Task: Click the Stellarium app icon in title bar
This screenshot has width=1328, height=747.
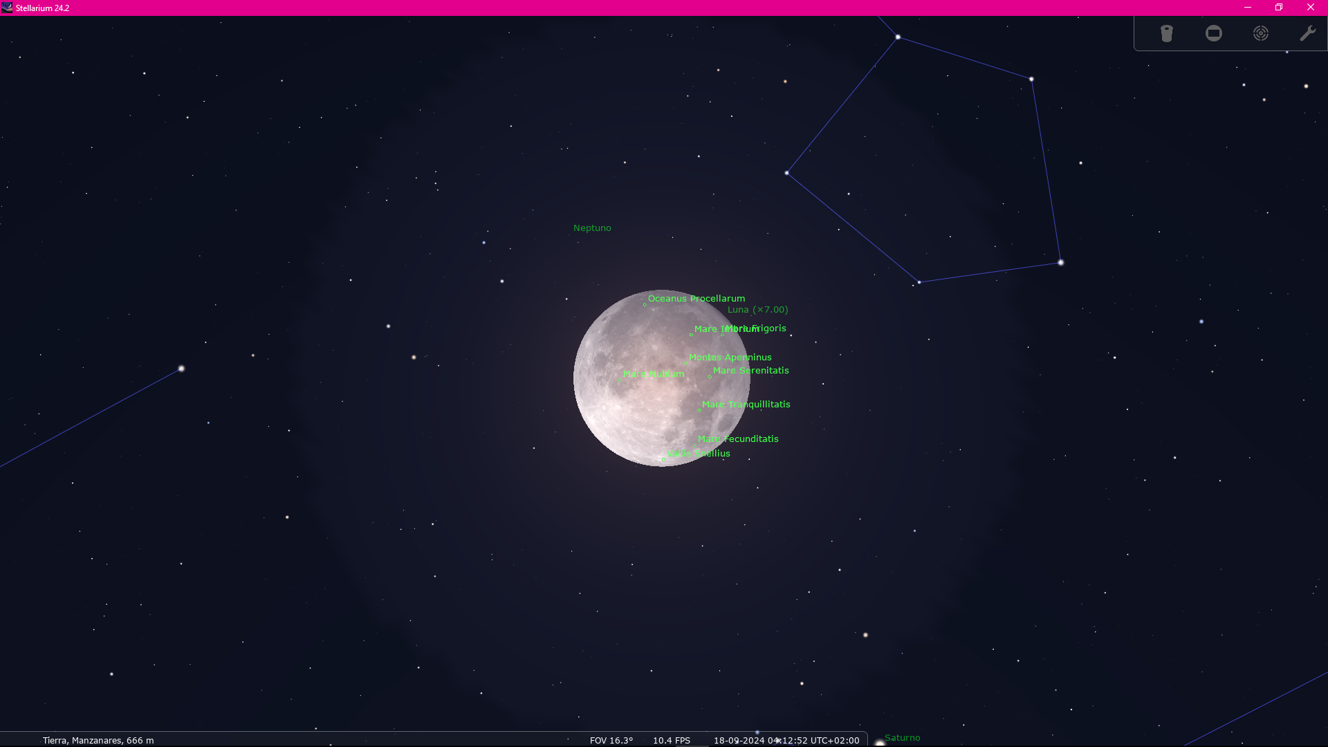Action: pos(7,8)
